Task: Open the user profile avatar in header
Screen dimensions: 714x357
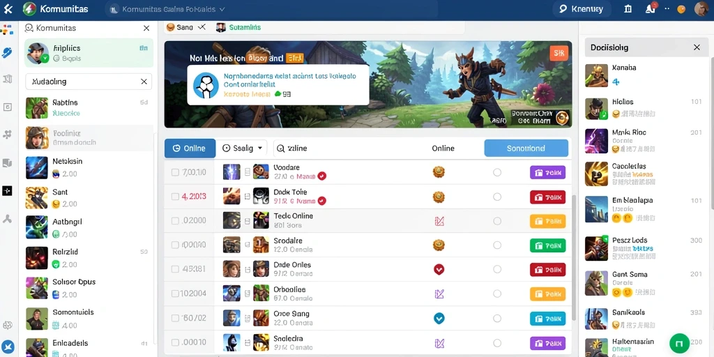Action: pyautogui.click(x=701, y=8)
